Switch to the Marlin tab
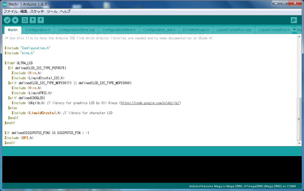 [13, 30]
